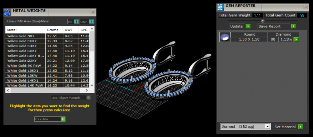
Task: Click the metal table right arrow
Action: 87,90
